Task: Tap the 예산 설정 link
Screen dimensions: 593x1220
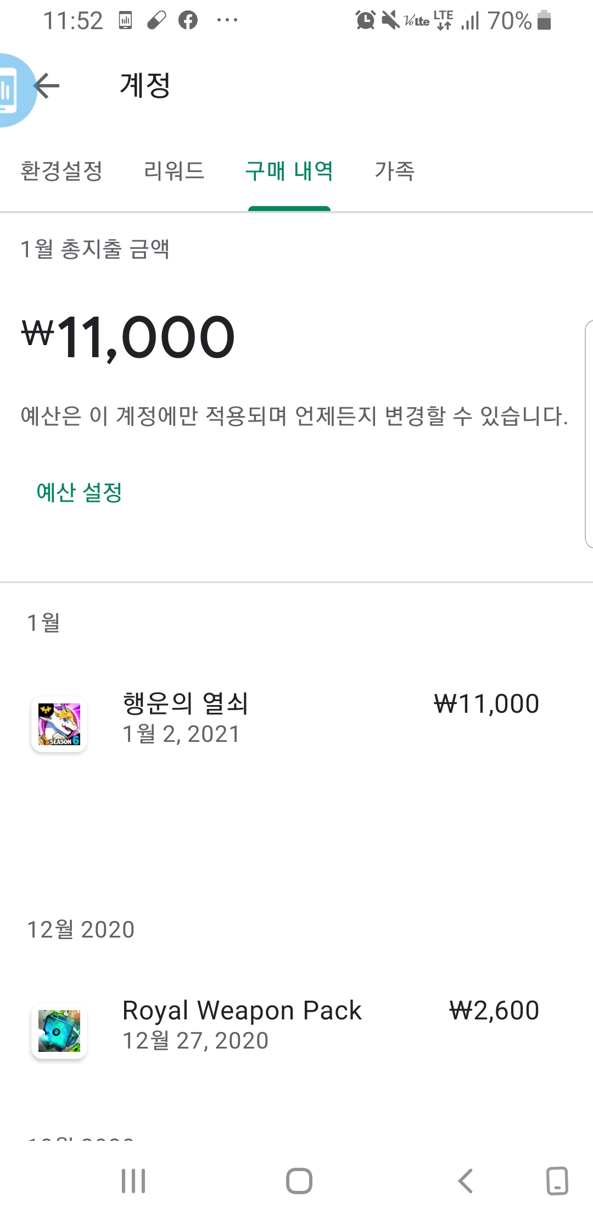Action: 80,492
